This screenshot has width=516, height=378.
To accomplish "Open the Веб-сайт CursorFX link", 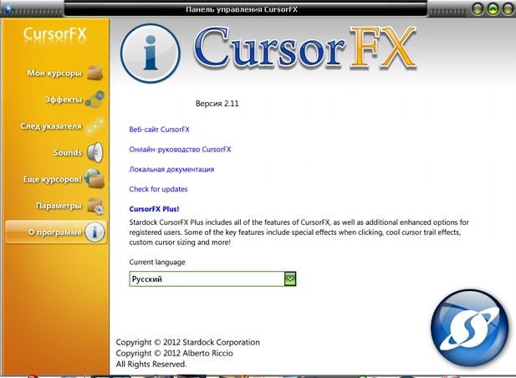I will 159,130.
